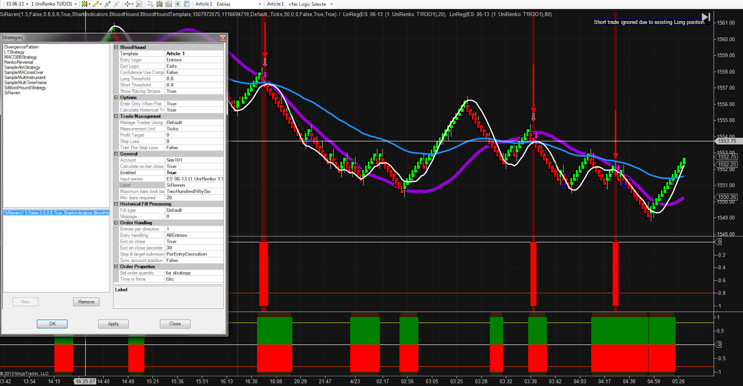Toggle Show Racing Stripes value

pos(194,91)
